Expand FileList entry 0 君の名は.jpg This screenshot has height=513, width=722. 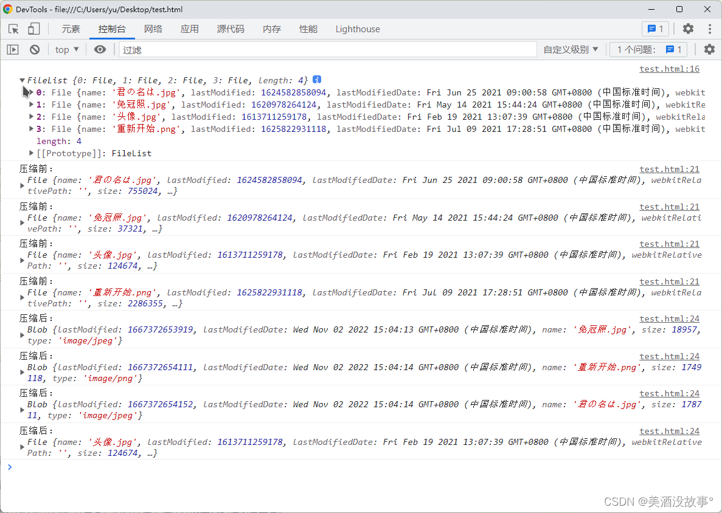[31, 92]
